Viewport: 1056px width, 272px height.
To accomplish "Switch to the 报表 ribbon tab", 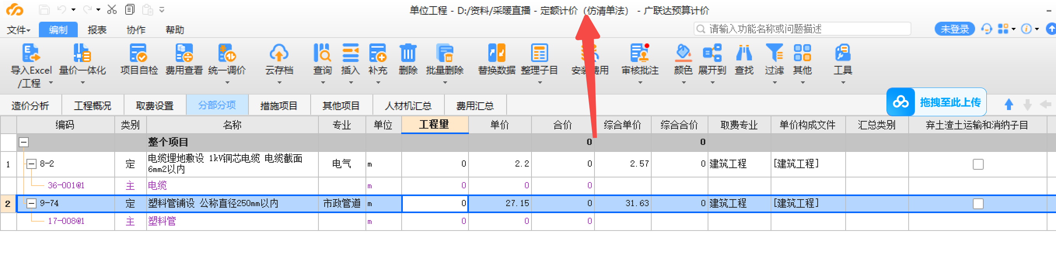I will [97, 30].
